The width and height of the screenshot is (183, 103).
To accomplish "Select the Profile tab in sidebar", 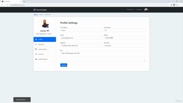I will click(45, 39).
